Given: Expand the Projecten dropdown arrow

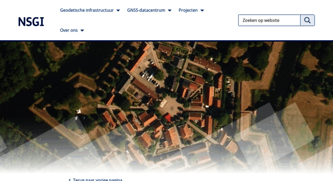Looking at the screenshot, I should click(202, 10).
